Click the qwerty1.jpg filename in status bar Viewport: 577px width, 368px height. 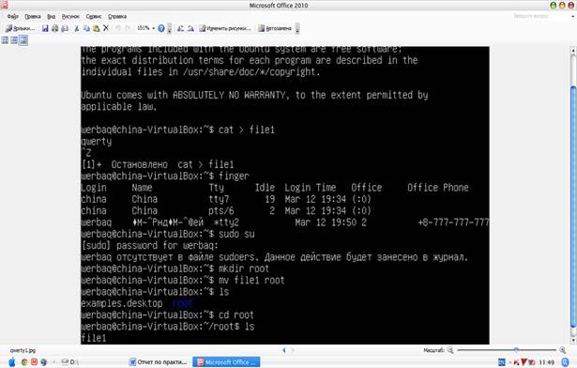tap(23, 350)
